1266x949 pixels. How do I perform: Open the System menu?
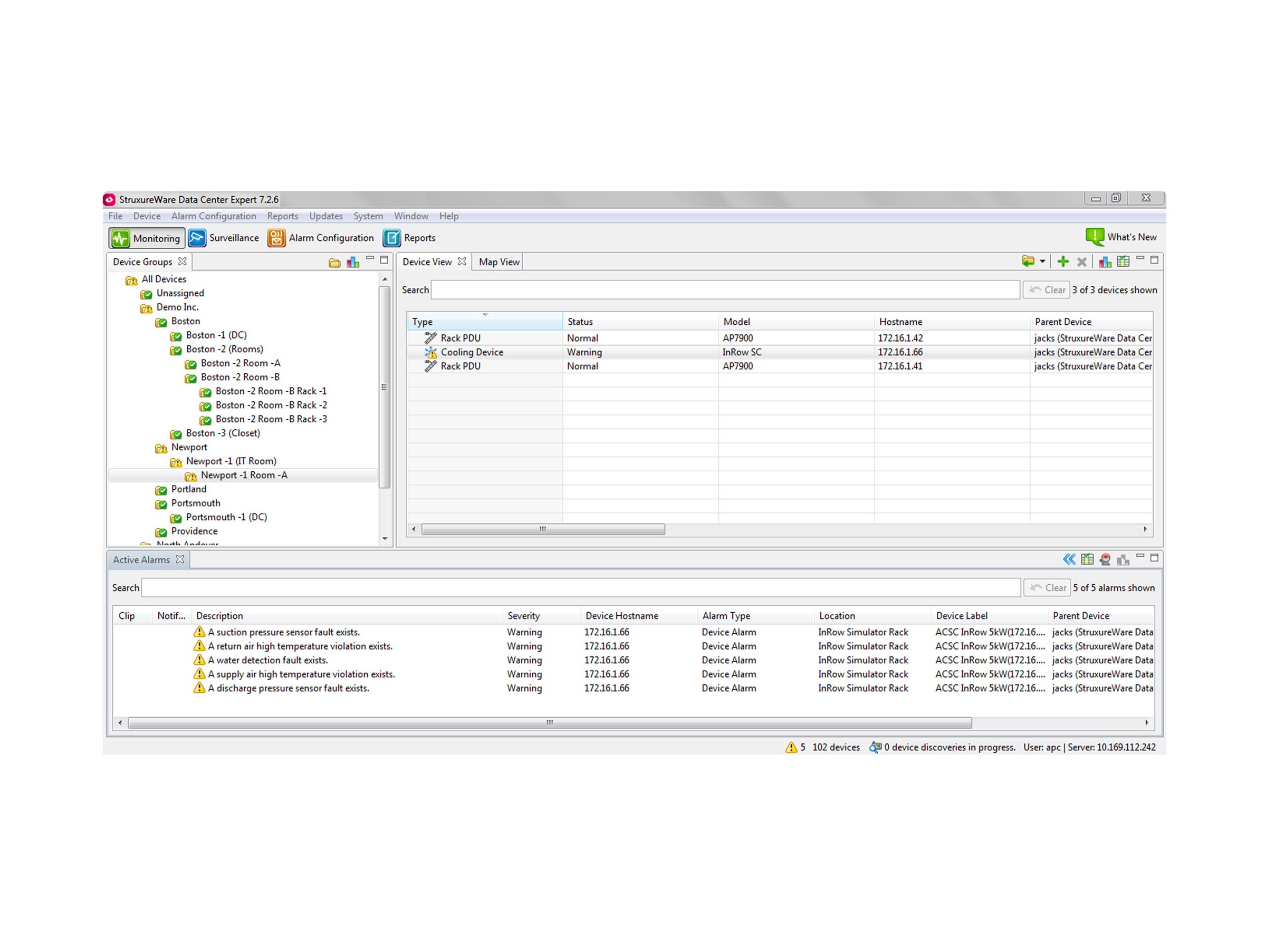368,216
